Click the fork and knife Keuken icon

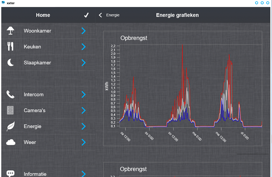pos(10,46)
